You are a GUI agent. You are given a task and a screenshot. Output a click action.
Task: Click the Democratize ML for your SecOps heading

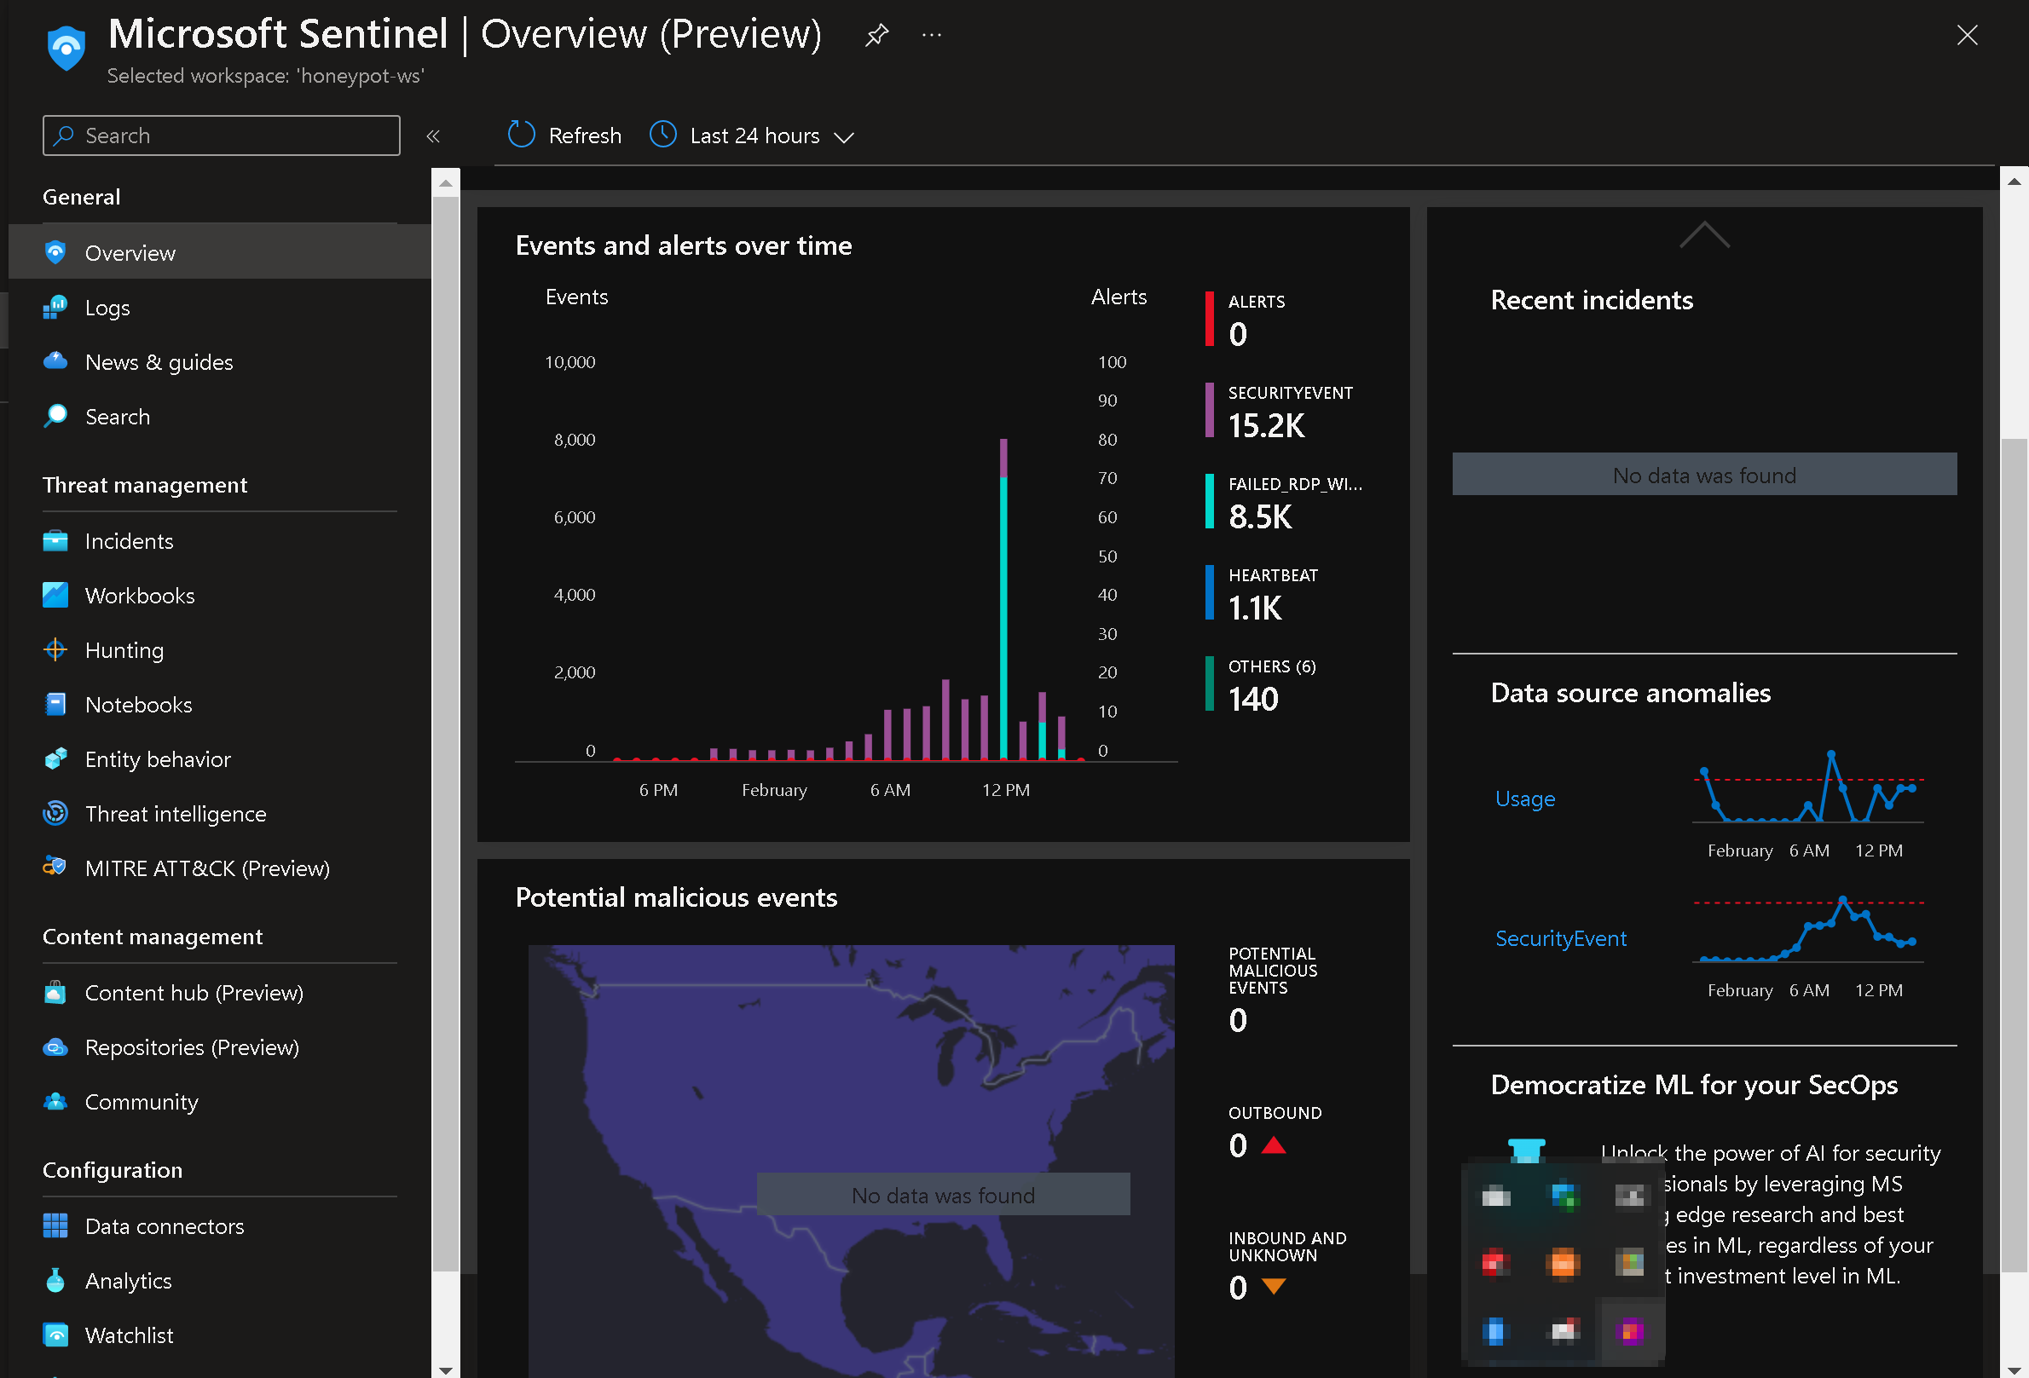(x=1694, y=1085)
